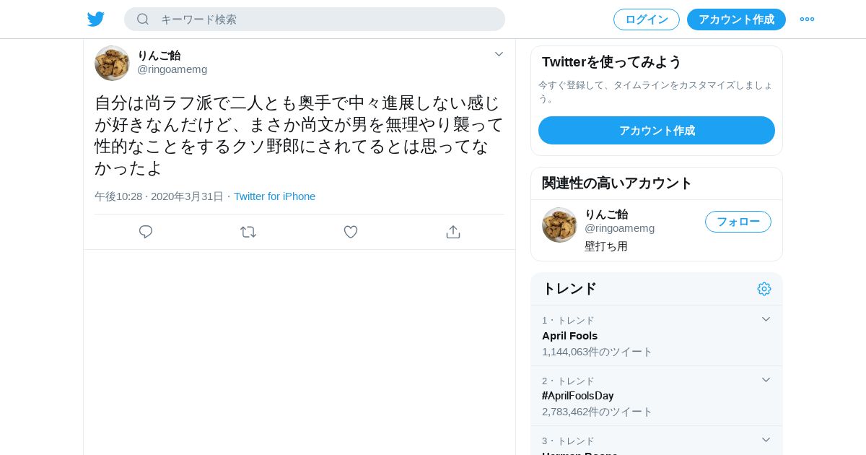Expand options for #AprilFoolsDay trend

[x=766, y=380]
